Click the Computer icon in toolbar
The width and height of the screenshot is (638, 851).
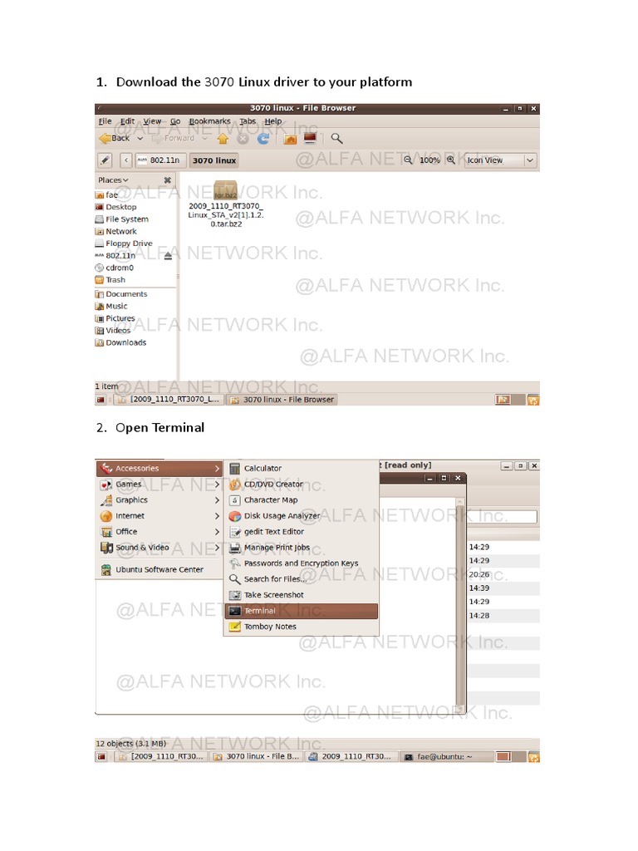(311, 139)
